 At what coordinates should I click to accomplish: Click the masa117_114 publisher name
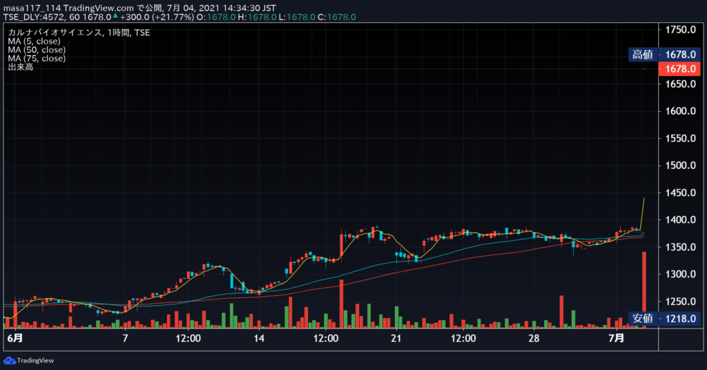(32, 8)
